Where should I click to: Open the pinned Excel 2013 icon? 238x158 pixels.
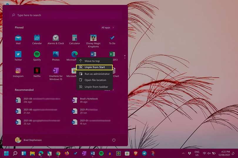pyautogui.click(x=112, y=54)
